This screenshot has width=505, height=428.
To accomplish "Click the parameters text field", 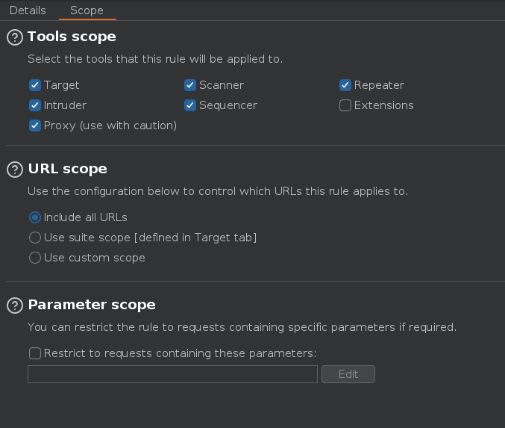I will click(172, 374).
